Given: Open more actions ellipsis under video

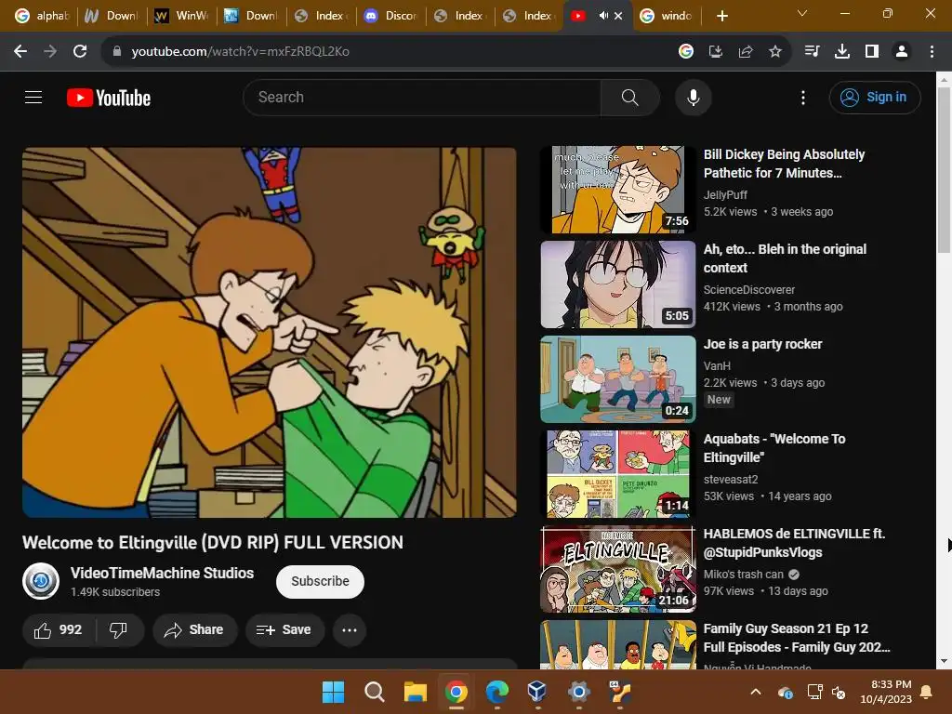Looking at the screenshot, I should (350, 630).
